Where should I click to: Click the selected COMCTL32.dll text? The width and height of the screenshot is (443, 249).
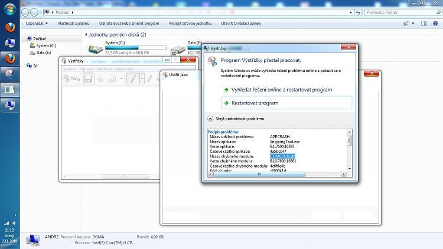[282, 156]
